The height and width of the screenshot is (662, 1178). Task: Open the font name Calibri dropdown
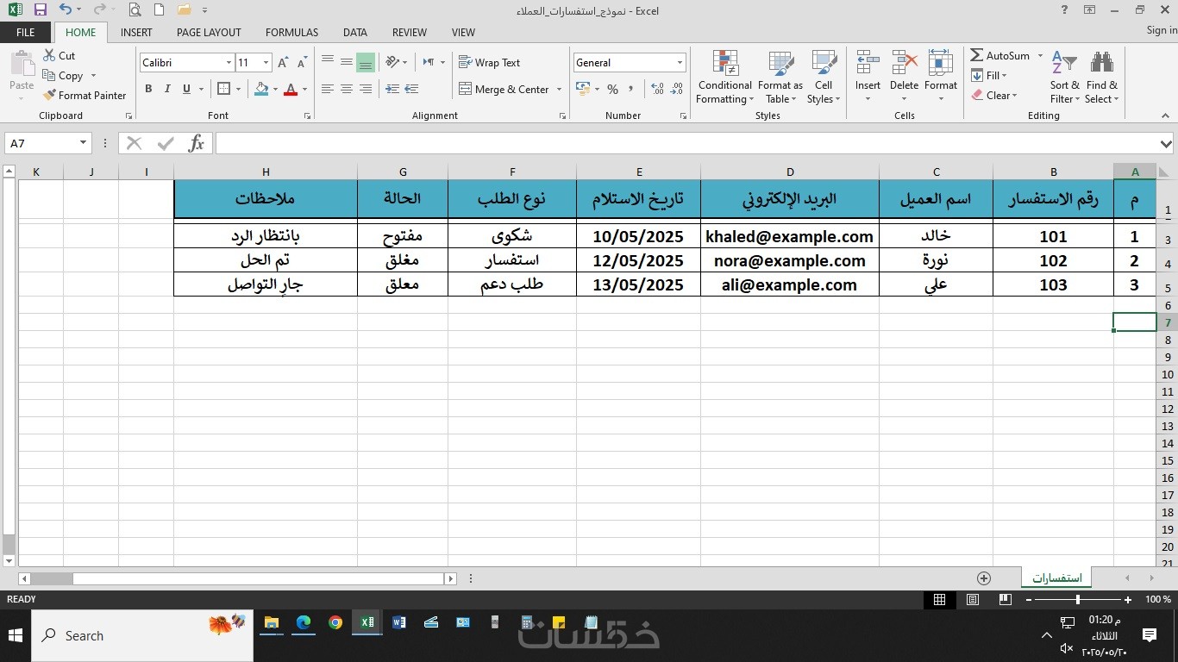coord(229,63)
